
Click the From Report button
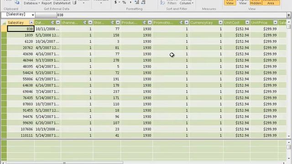tap(47, 2)
